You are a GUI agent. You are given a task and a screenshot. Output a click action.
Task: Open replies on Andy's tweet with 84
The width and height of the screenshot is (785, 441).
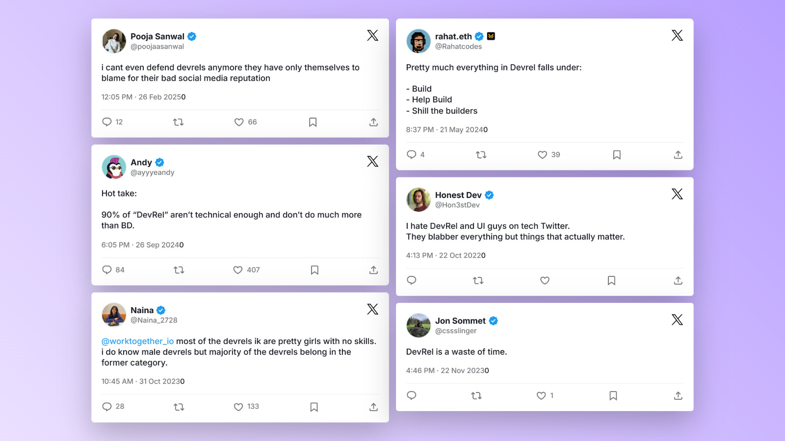click(x=107, y=270)
